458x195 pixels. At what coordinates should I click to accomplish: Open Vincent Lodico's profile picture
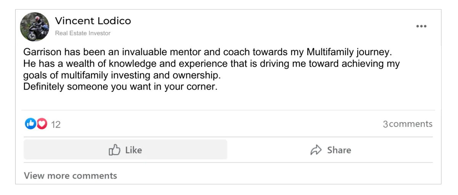pos(35,27)
